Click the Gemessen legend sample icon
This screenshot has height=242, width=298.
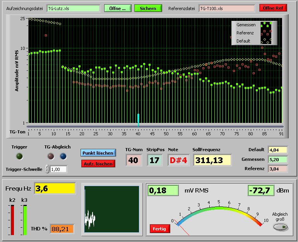[x=266, y=25]
